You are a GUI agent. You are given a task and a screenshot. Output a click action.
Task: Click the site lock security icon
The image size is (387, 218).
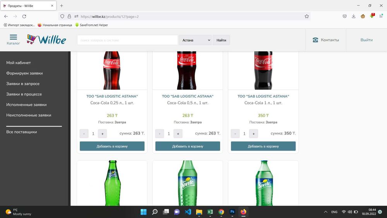(69, 16)
